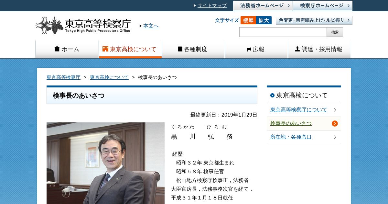This screenshot has width=388, height=204.
Task: Click chevron on 検察庁ホームページ button
Action: pos(348,6)
